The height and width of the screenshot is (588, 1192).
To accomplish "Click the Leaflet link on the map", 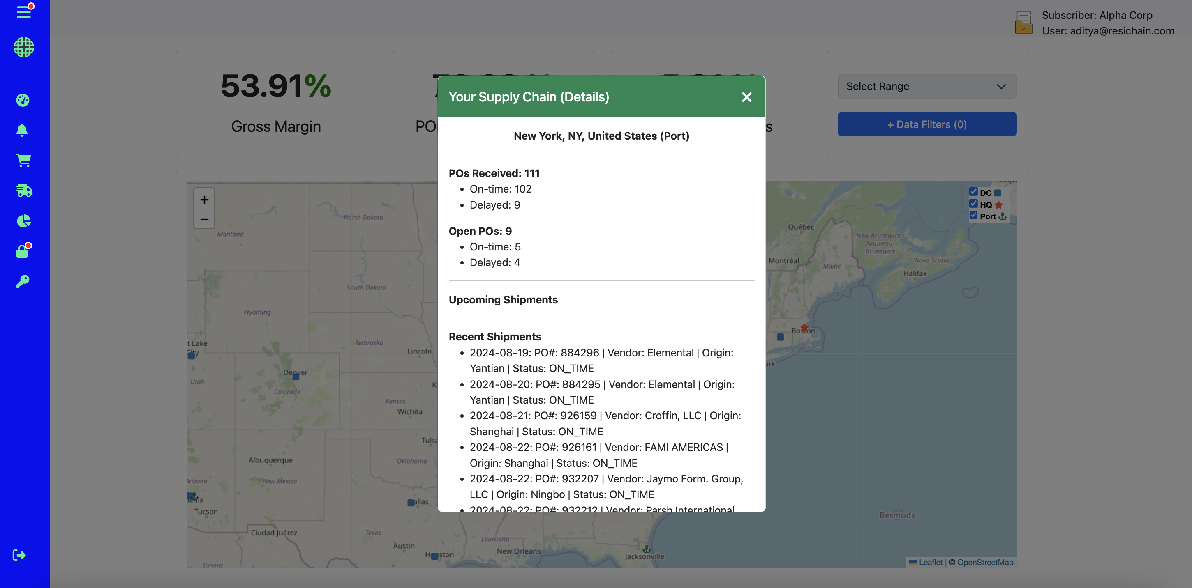I will pos(930,562).
